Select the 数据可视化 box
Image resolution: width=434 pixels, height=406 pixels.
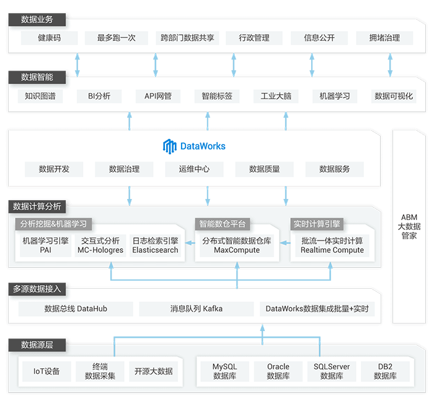pyautogui.click(x=394, y=96)
